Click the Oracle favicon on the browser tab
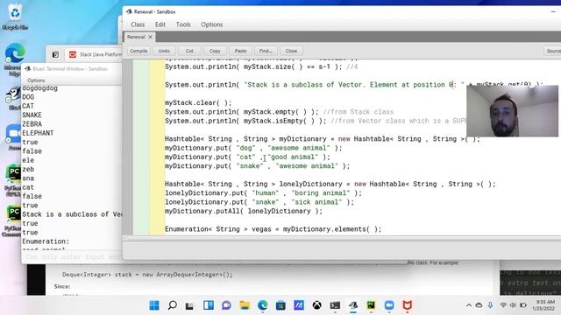 [x=73, y=54]
